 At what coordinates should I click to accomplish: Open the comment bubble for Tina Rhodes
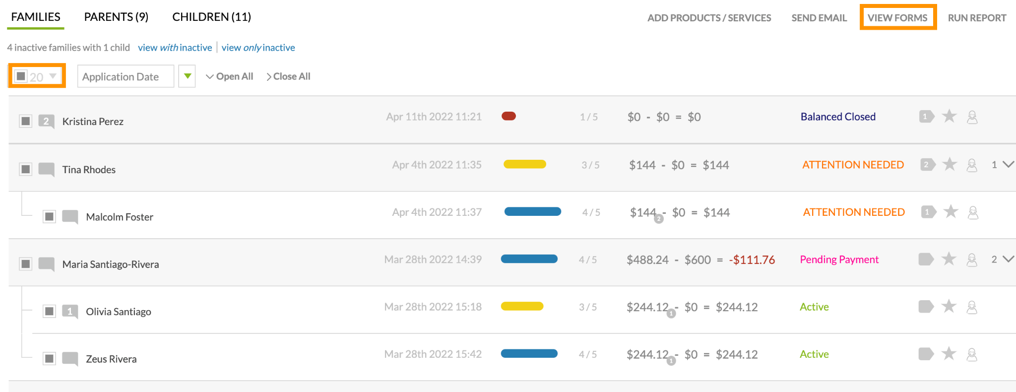tap(46, 170)
